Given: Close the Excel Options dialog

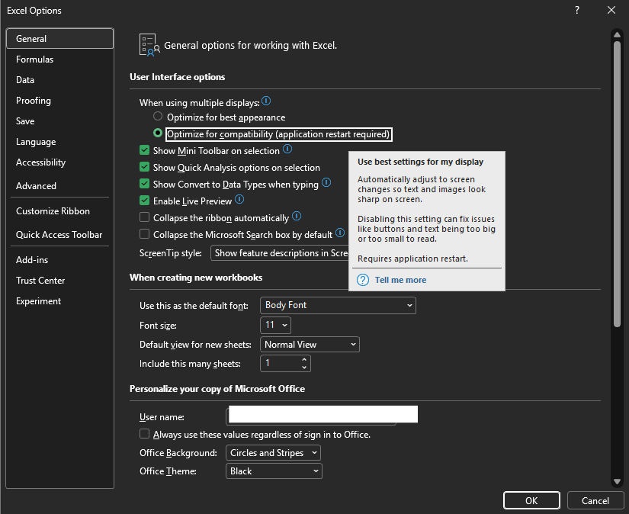Looking at the screenshot, I should point(611,10).
